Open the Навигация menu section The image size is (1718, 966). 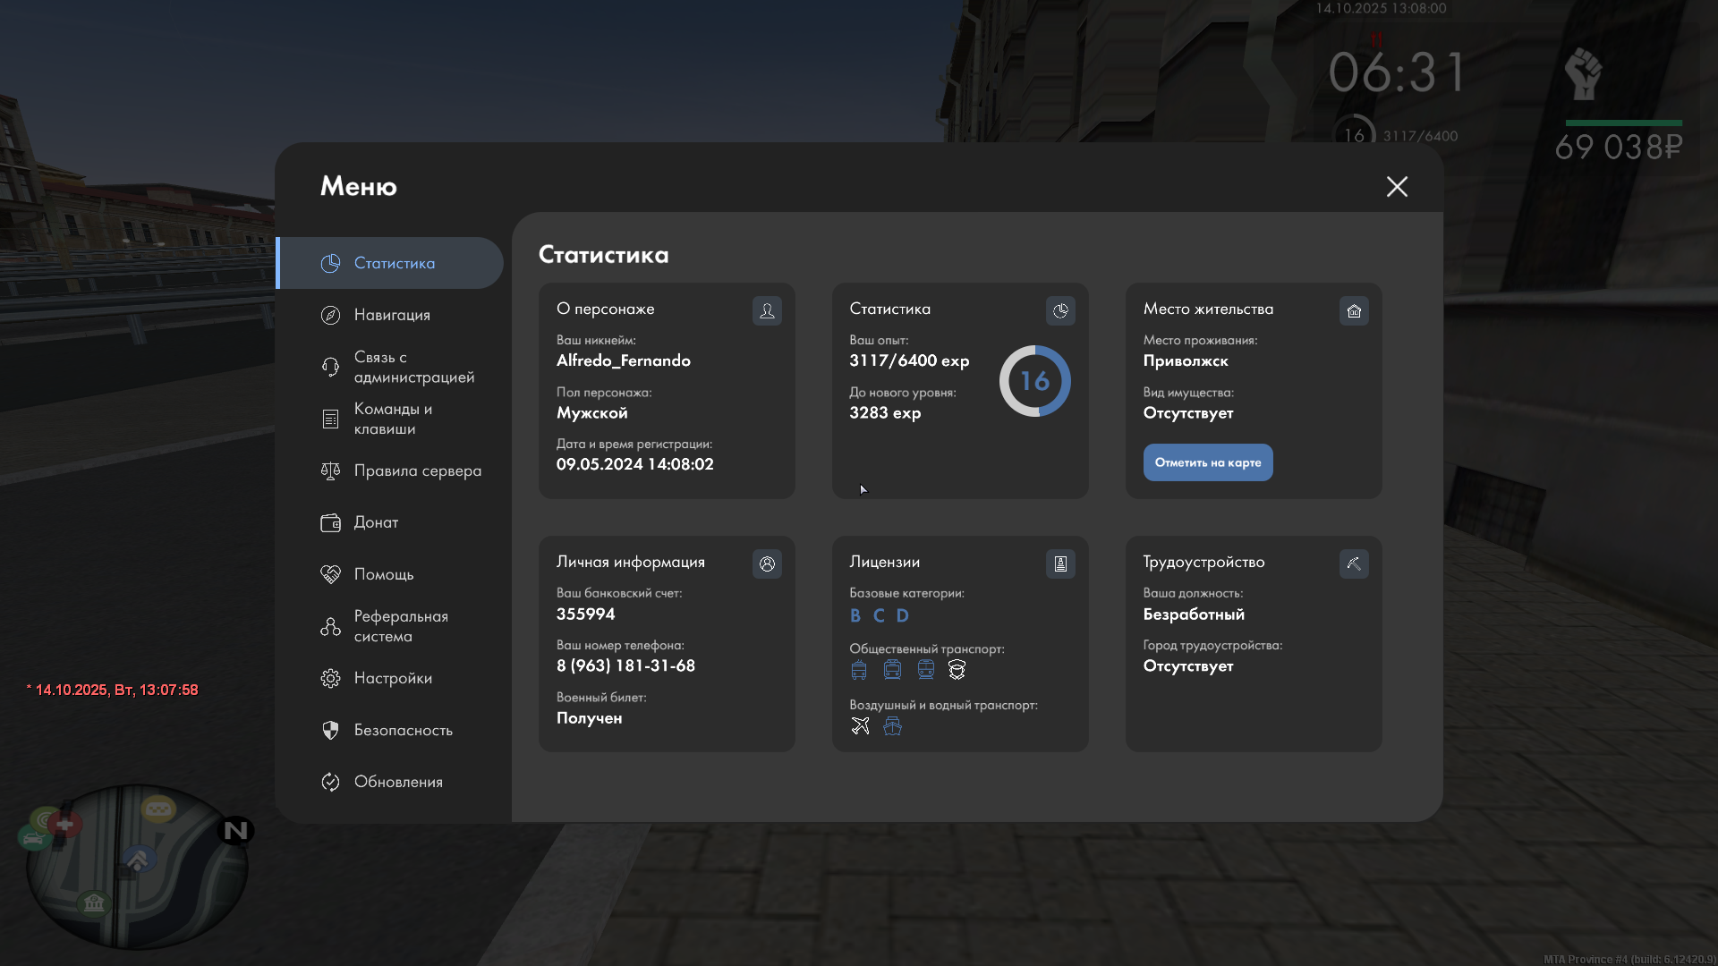[392, 315]
